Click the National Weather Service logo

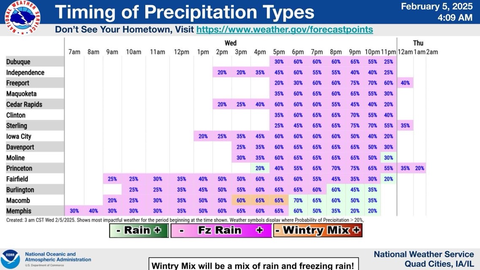pyautogui.click(x=22, y=18)
